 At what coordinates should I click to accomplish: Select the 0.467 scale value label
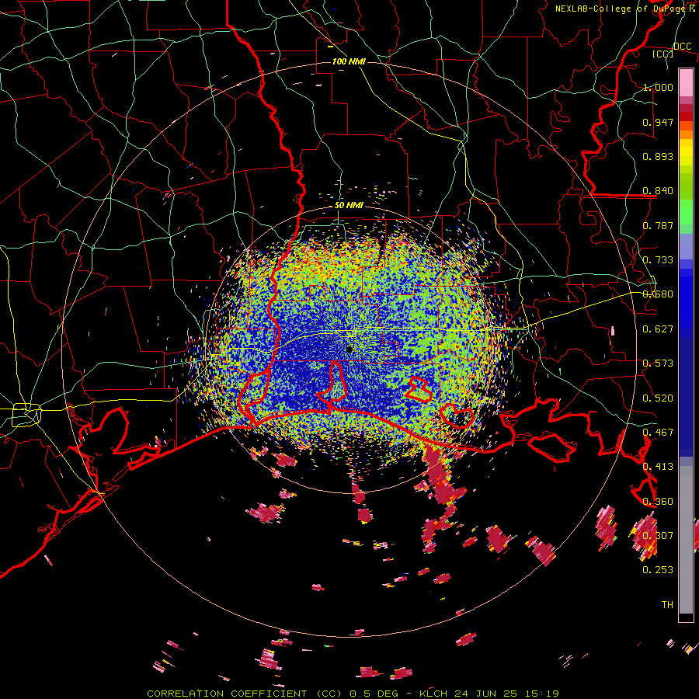pos(658,433)
